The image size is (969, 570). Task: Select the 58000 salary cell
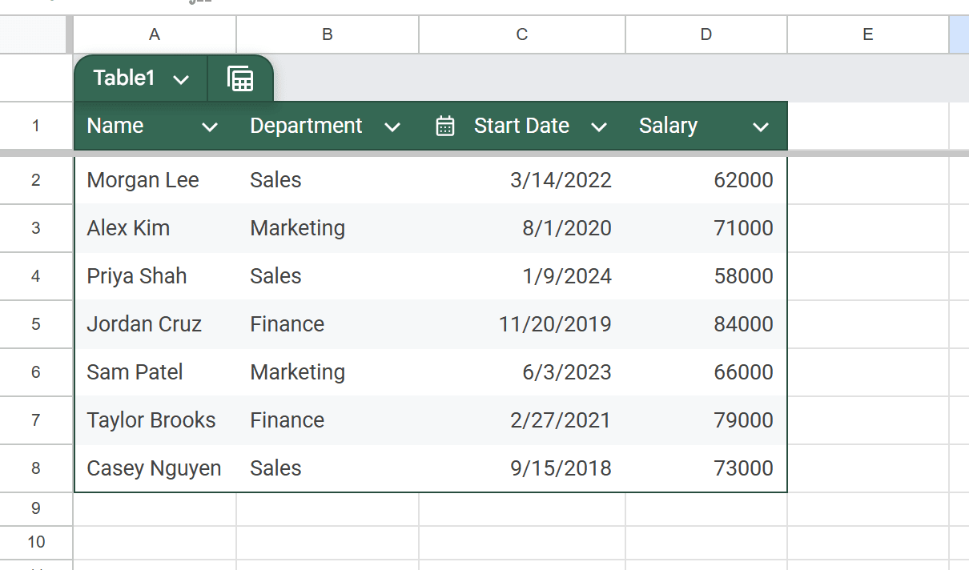click(x=706, y=276)
